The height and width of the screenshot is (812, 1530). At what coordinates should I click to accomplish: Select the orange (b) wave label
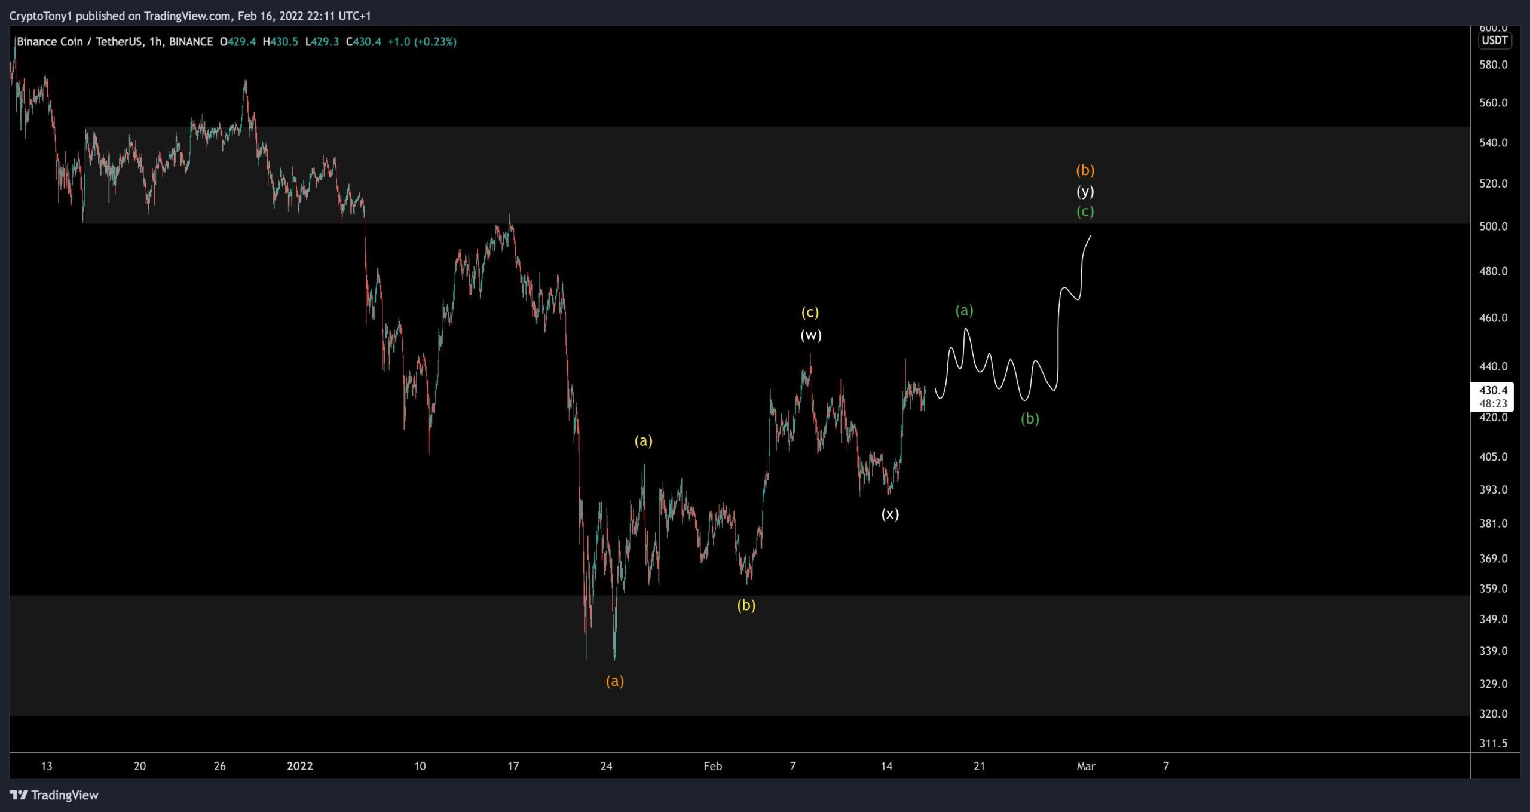click(x=1085, y=170)
